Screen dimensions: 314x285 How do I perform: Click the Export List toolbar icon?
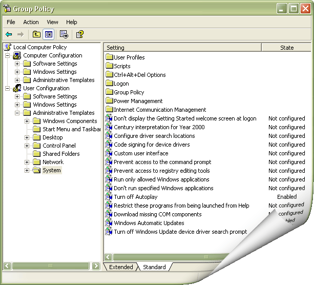[x=64, y=34]
